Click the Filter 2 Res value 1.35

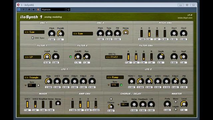[87, 63]
